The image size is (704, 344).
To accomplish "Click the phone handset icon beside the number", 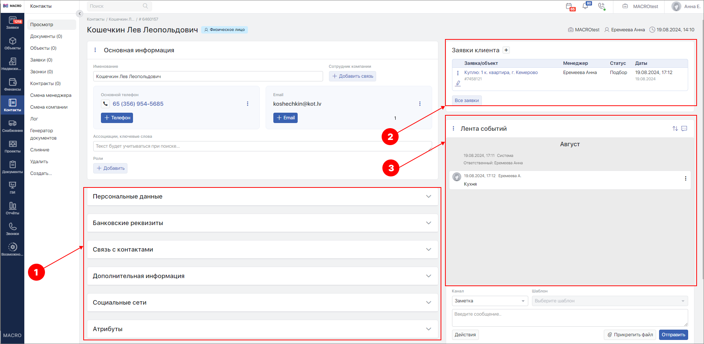I will [x=105, y=104].
